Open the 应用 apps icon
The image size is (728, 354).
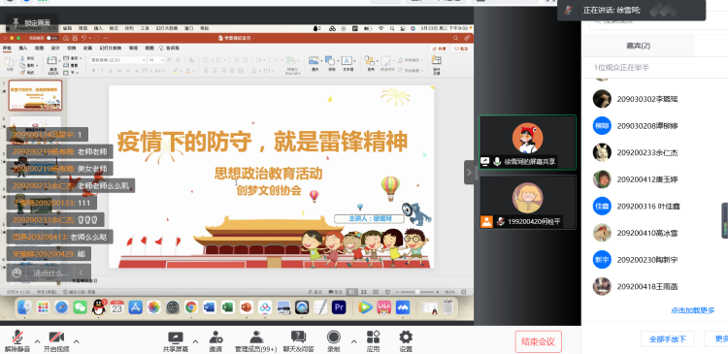[x=373, y=341]
